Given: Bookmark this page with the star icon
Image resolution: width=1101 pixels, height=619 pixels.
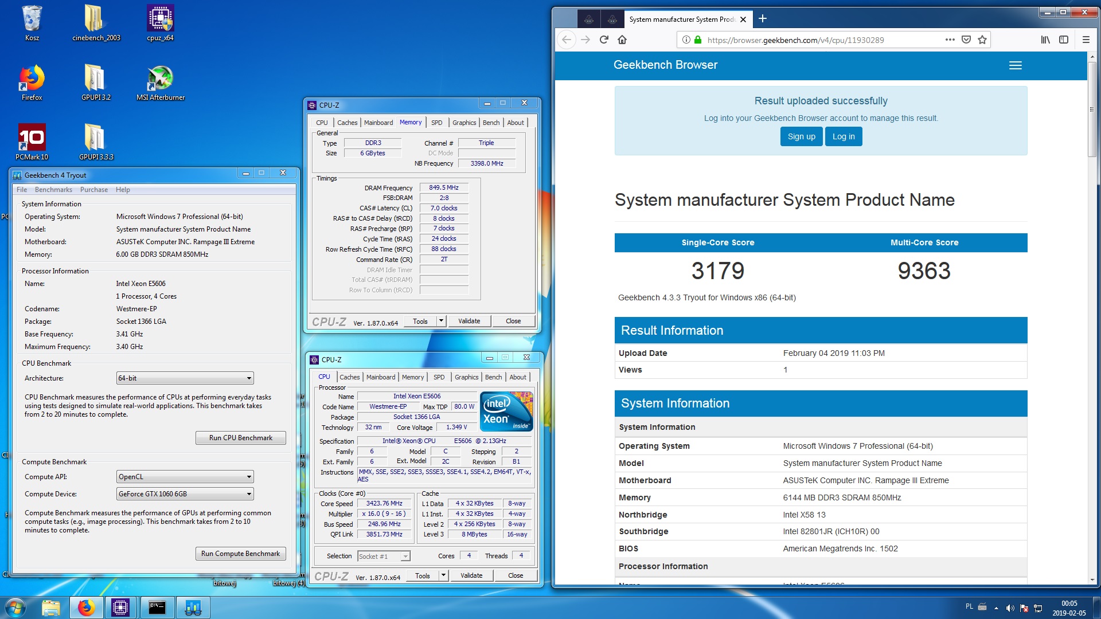Looking at the screenshot, I should [x=982, y=40].
